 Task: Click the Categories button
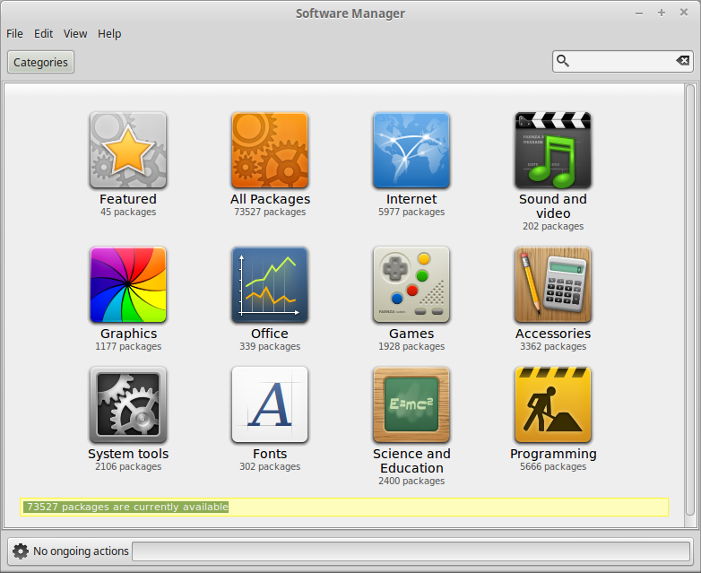(x=40, y=62)
